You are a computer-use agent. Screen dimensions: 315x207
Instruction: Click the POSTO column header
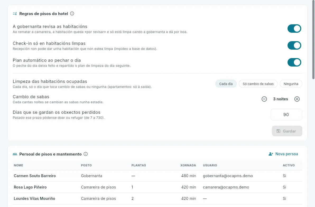(x=86, y=165)
